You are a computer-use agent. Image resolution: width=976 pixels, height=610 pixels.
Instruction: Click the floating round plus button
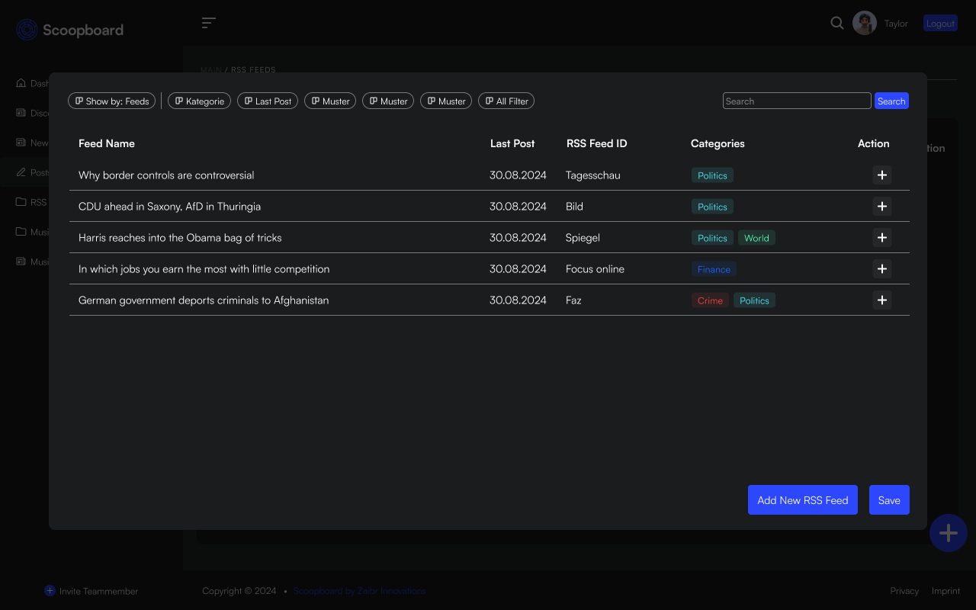[948, 533]
